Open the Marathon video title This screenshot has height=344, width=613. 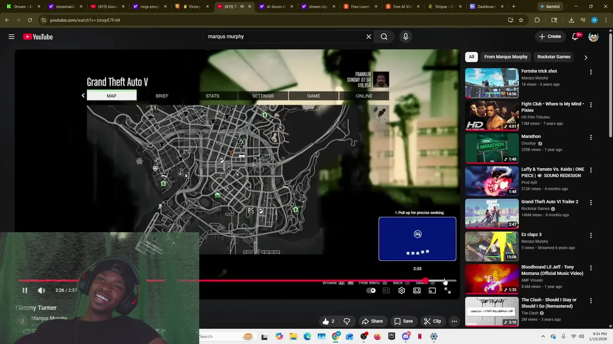coord(531,137)
